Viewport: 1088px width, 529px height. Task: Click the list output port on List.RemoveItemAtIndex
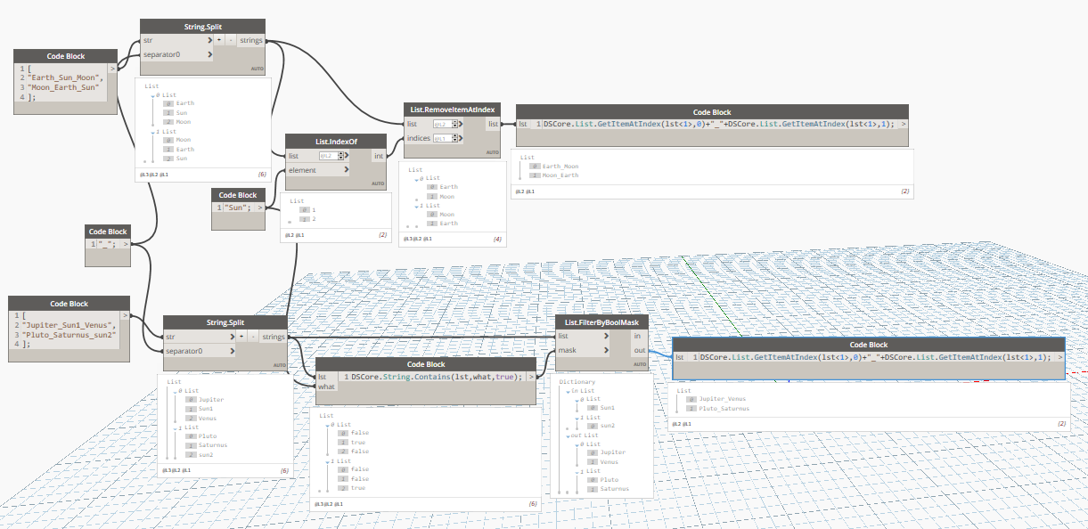click(494, 124)
